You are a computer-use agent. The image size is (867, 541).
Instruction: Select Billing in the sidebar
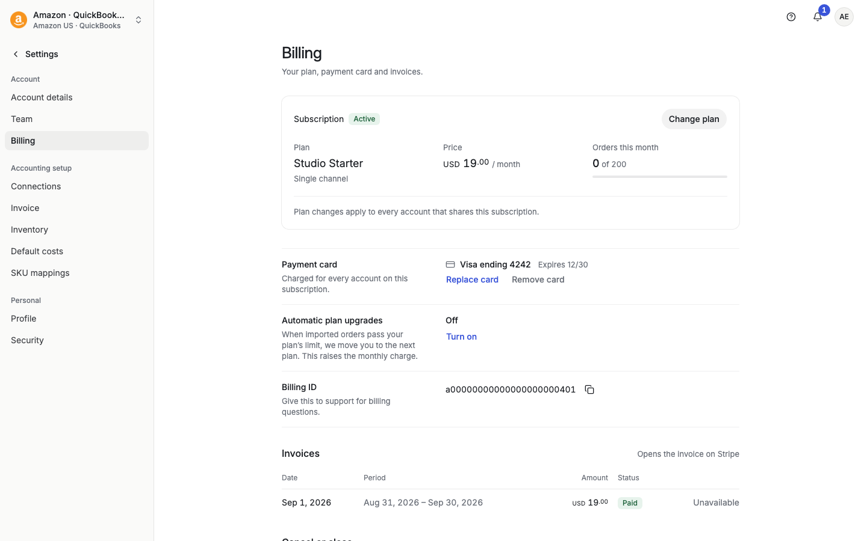point(76,141)
